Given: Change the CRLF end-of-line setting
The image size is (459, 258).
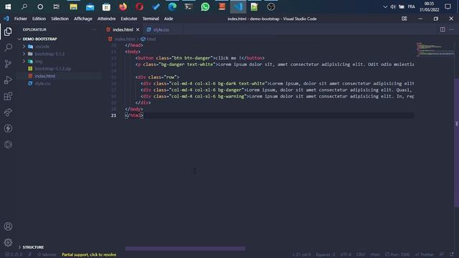Looking at the screenshot, I should (x=360, y=255).
